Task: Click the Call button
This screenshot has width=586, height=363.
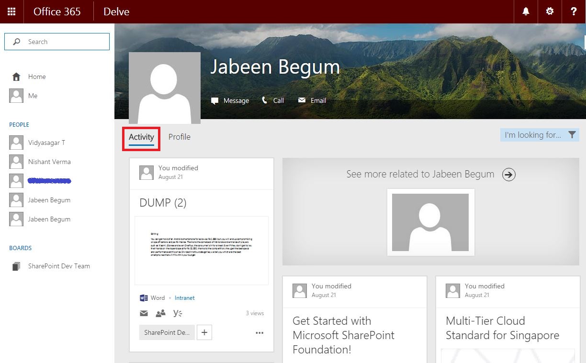Action: click(x=273, y=100)
